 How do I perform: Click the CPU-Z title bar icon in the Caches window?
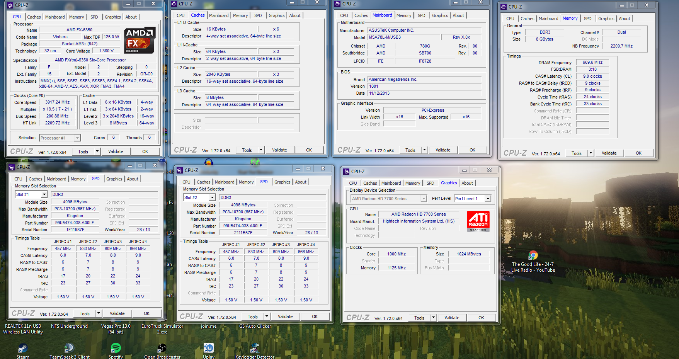coord(174,4)
